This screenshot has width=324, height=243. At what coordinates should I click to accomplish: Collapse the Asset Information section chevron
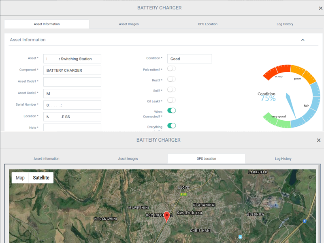tap(303, 40)
